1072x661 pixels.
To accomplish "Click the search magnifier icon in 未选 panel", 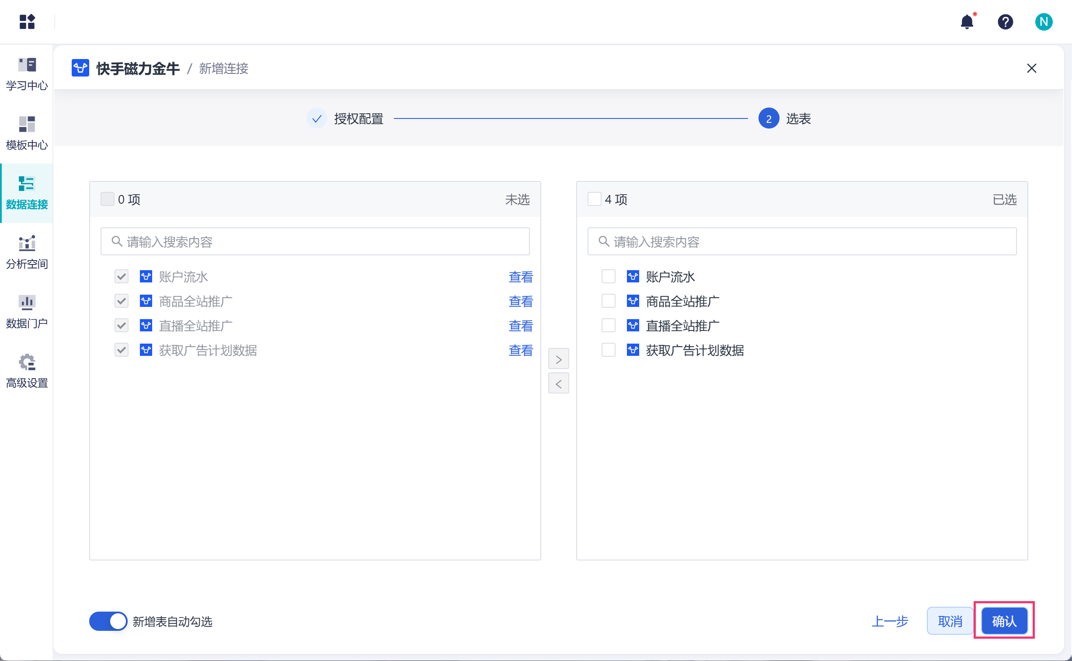I will pos(116,241).
